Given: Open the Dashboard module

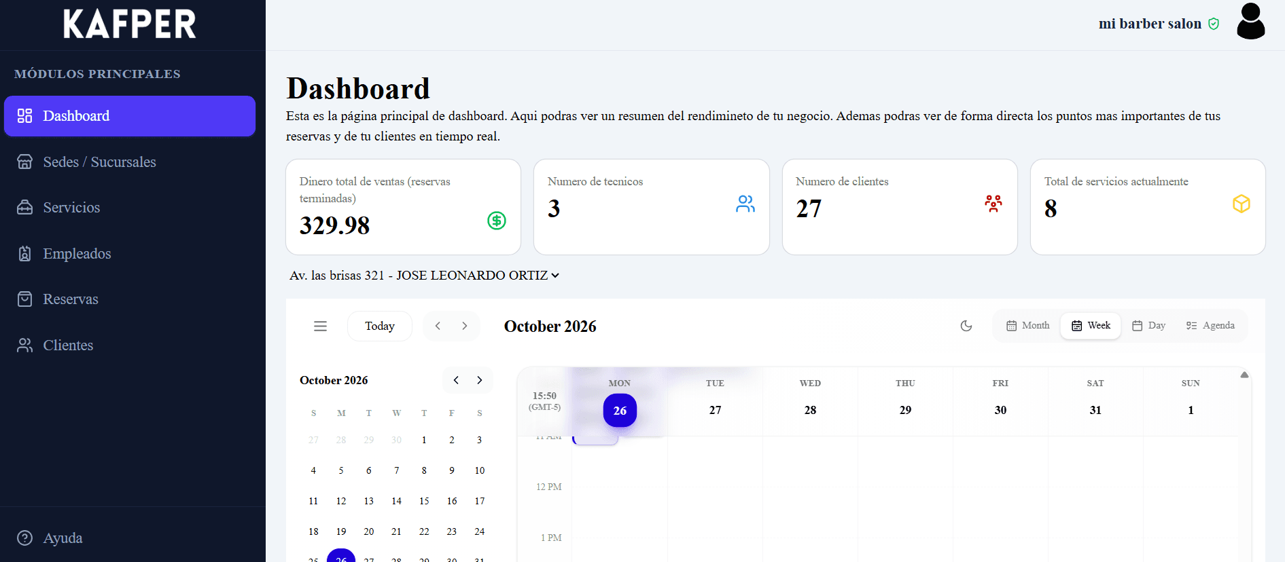Looking at the screenshot, I should click(x=130, y=116).
